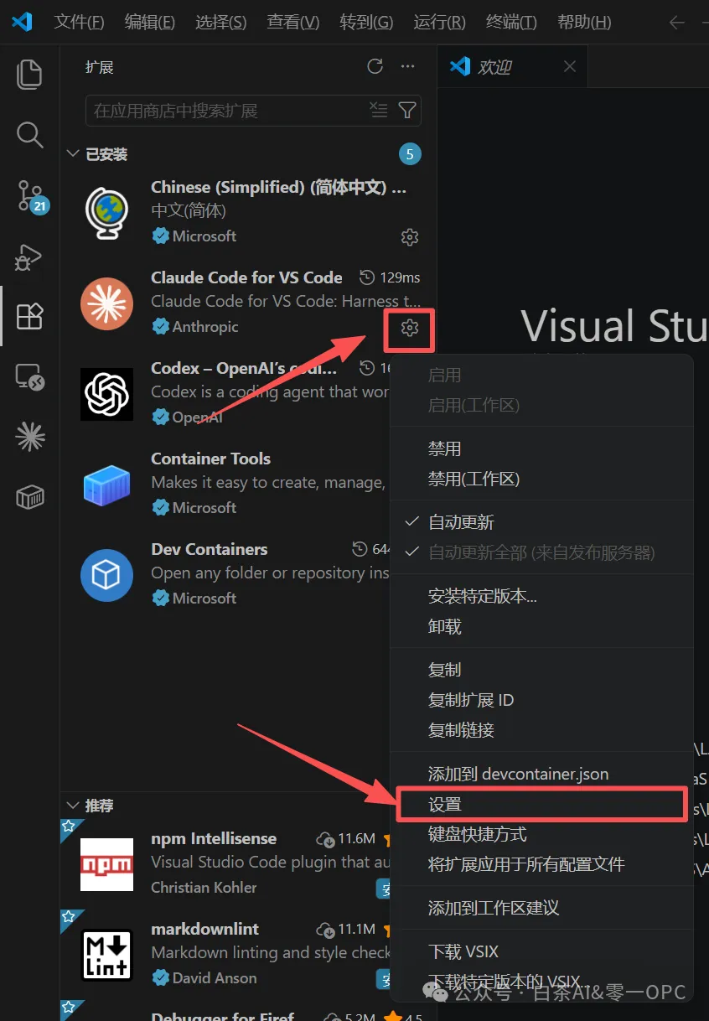
Task: Open npm Intellisense extension title
Action: 214,838
